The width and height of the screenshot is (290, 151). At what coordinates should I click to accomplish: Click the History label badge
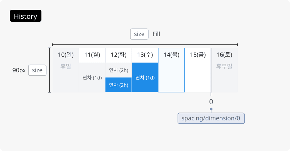tap(26, 16)
